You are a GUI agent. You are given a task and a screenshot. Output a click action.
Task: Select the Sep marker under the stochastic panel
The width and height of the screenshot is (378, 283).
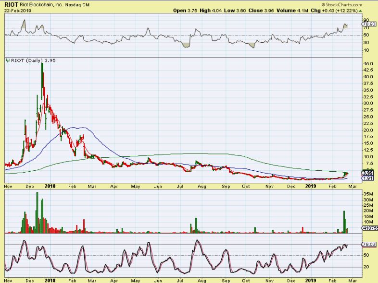(226, 281)
